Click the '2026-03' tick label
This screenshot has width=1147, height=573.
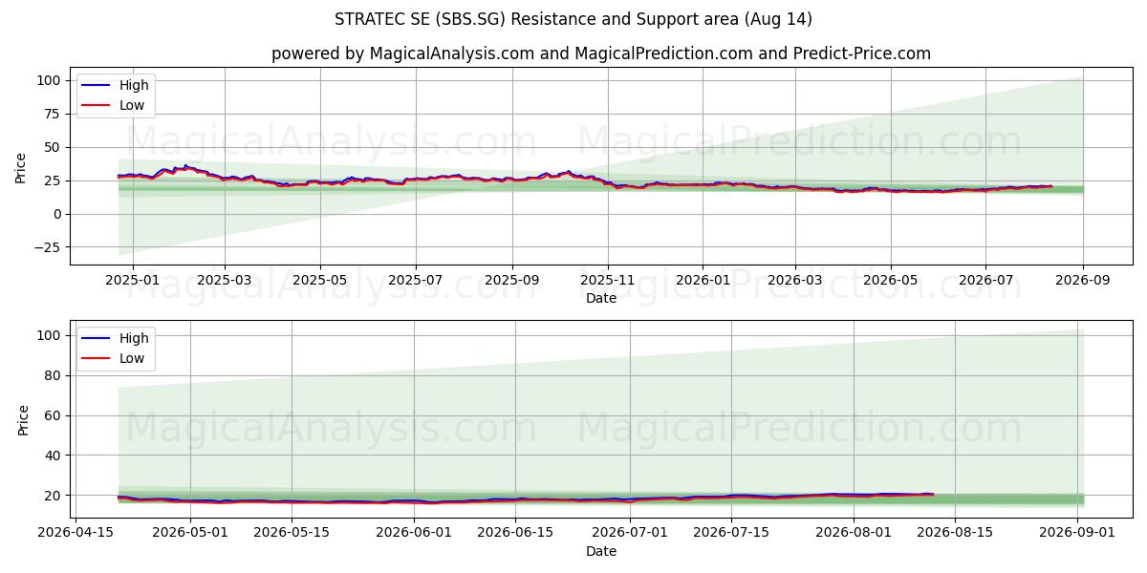tap(796, 280)
